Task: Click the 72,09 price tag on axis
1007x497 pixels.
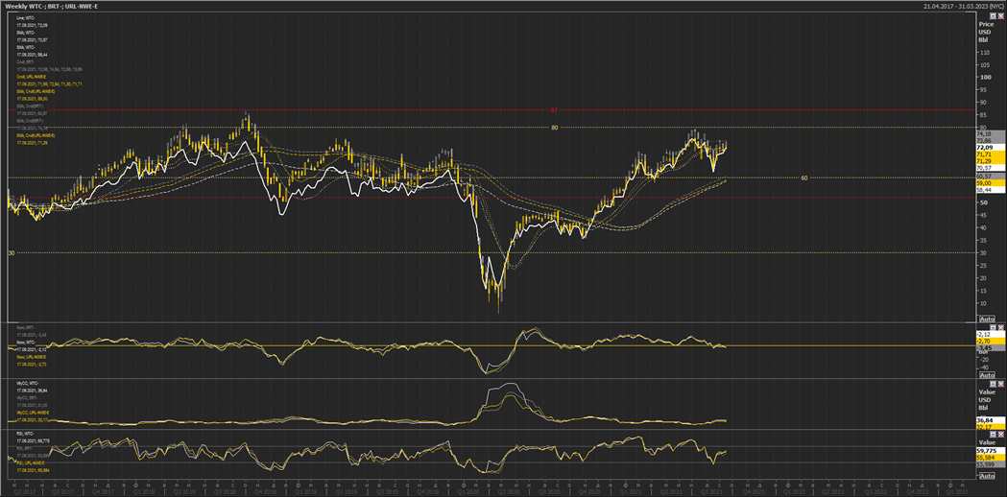Action: coord(991,147)
